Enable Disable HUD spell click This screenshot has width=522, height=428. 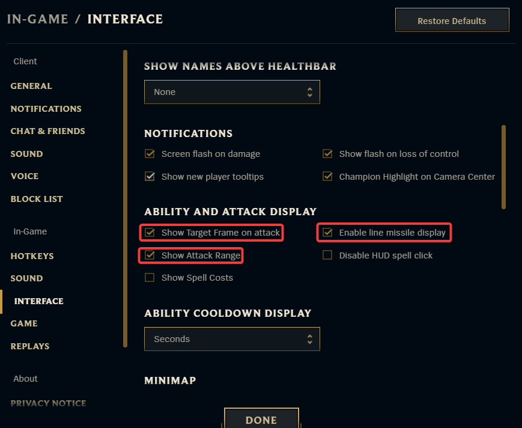[327, 255]
